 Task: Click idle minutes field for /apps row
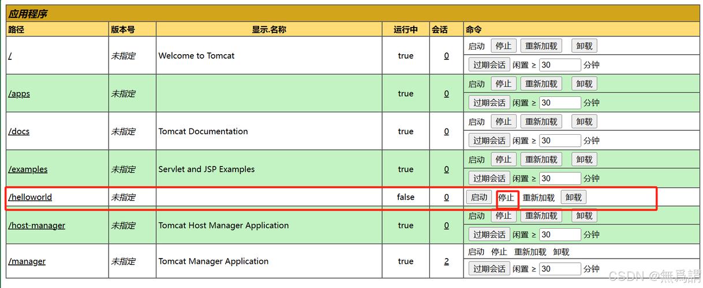[x=560, y=103]
